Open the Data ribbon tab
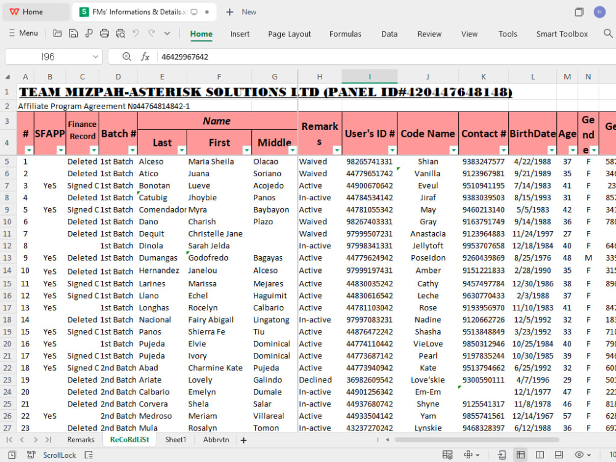This screenshot has height=462, width=616. pyautogui.click(x=389, y=34)
